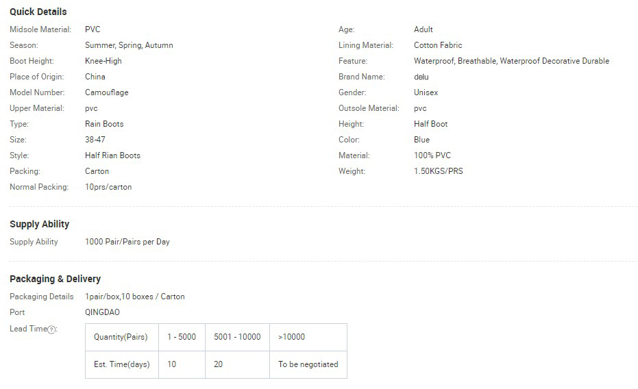
Task: Click the 'To be negotiated' table cell
Action: (x=308, y=364)
